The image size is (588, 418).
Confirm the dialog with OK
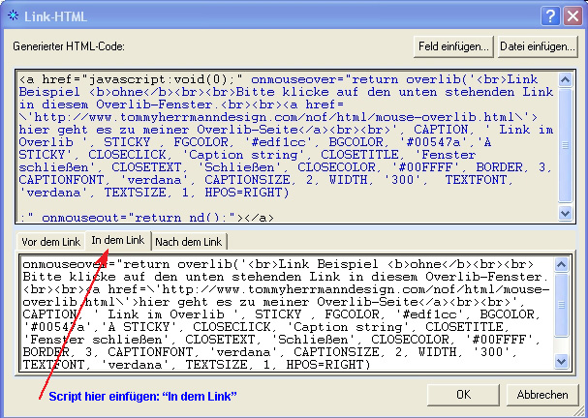[463, 395]
